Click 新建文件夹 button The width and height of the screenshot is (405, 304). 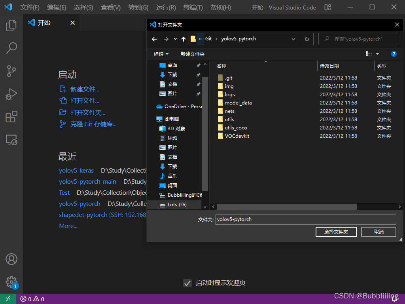coord(193,54)
